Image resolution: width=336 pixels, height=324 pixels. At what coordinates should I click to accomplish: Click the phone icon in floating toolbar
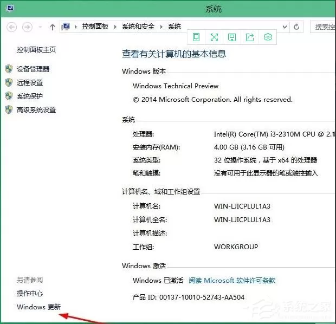[196, 37]
